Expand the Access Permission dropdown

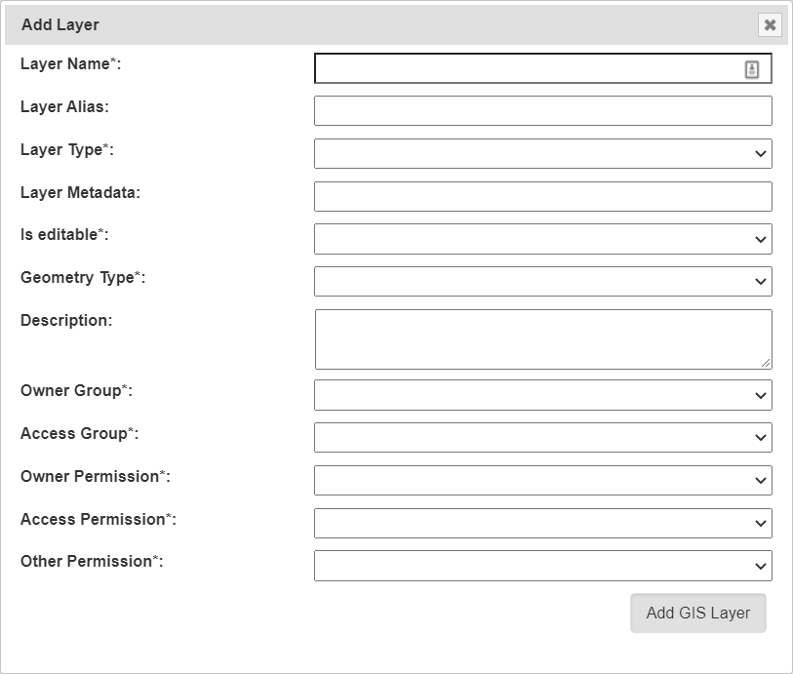[542, 524]
